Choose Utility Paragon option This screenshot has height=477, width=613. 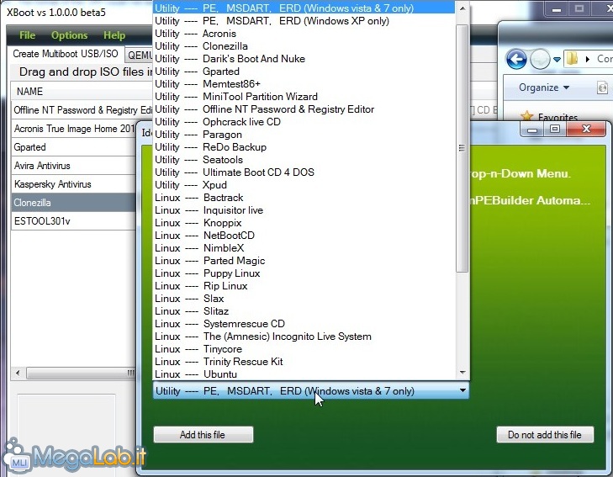tap(304, 135)
